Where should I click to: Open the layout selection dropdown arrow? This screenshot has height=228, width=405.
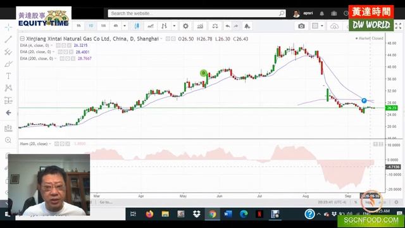pyautogui.click(x=322, y=26)
